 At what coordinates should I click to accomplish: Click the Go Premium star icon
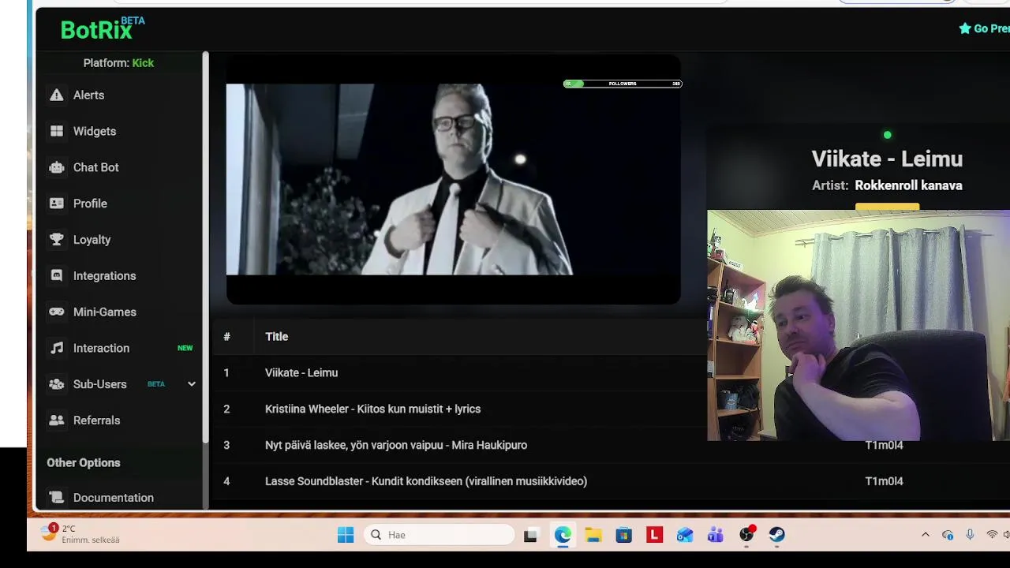965,28
